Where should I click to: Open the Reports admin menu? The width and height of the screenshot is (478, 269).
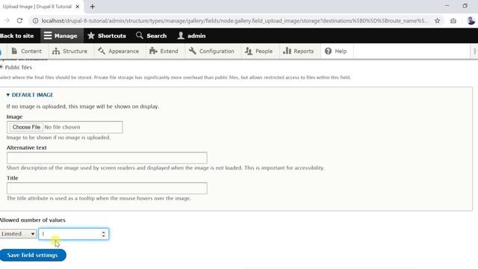coord(299,51)
